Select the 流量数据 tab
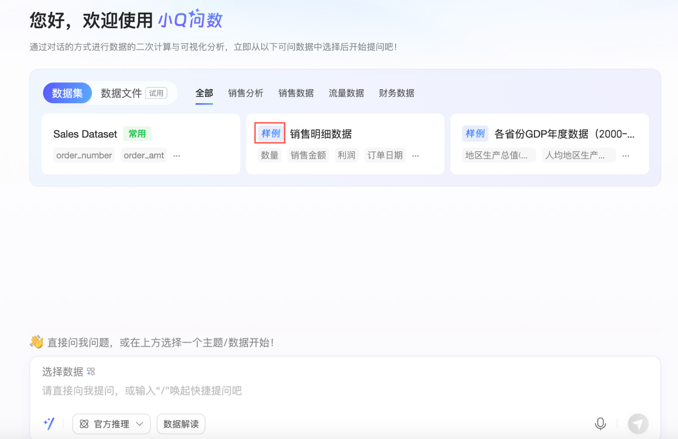678x439 pixels. 346,93
